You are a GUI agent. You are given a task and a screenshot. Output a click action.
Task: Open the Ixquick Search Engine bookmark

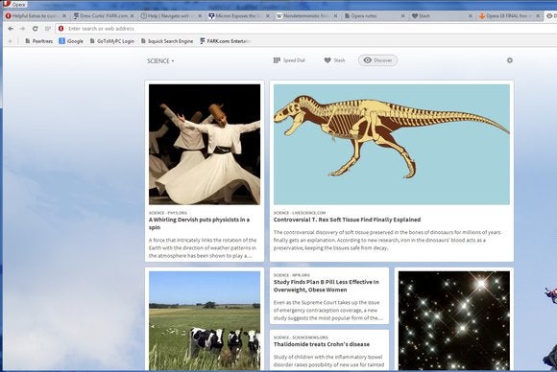(167, 41)
